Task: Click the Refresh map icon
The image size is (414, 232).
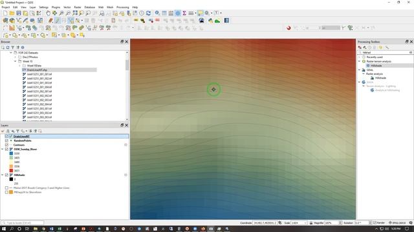Action: 148,13
